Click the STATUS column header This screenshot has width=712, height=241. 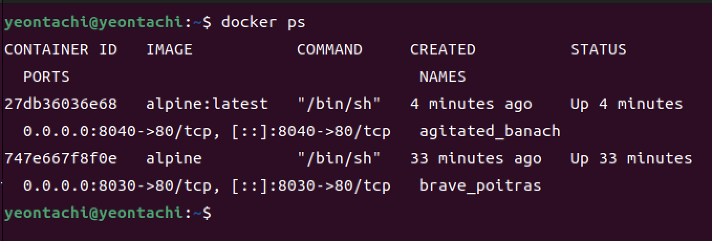599,50
